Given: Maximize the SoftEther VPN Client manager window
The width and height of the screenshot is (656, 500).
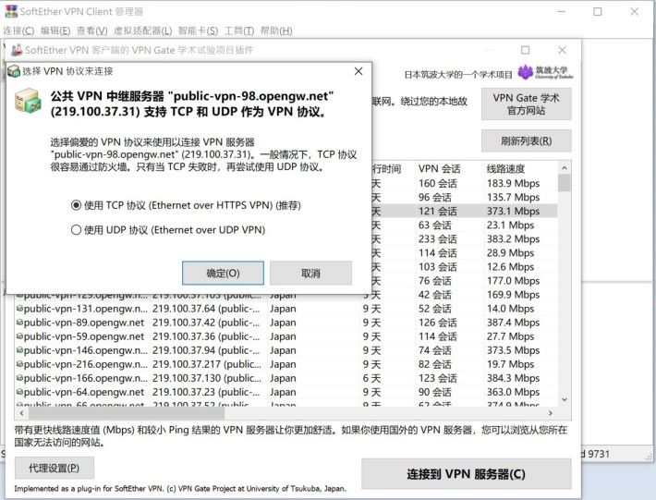Looking at the screenshot, I should coord(598,12).
